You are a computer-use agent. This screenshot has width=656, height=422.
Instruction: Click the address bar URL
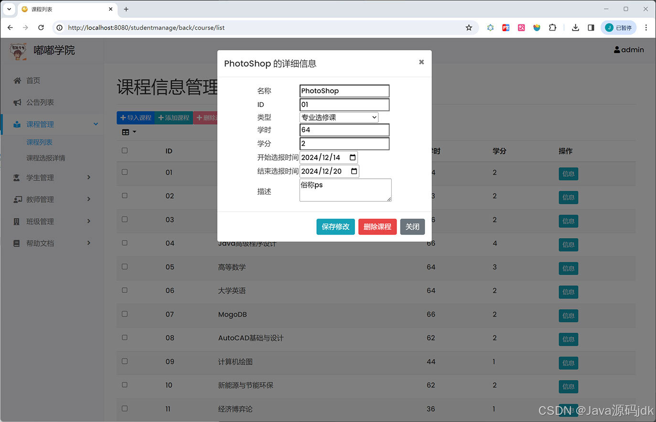146,28
